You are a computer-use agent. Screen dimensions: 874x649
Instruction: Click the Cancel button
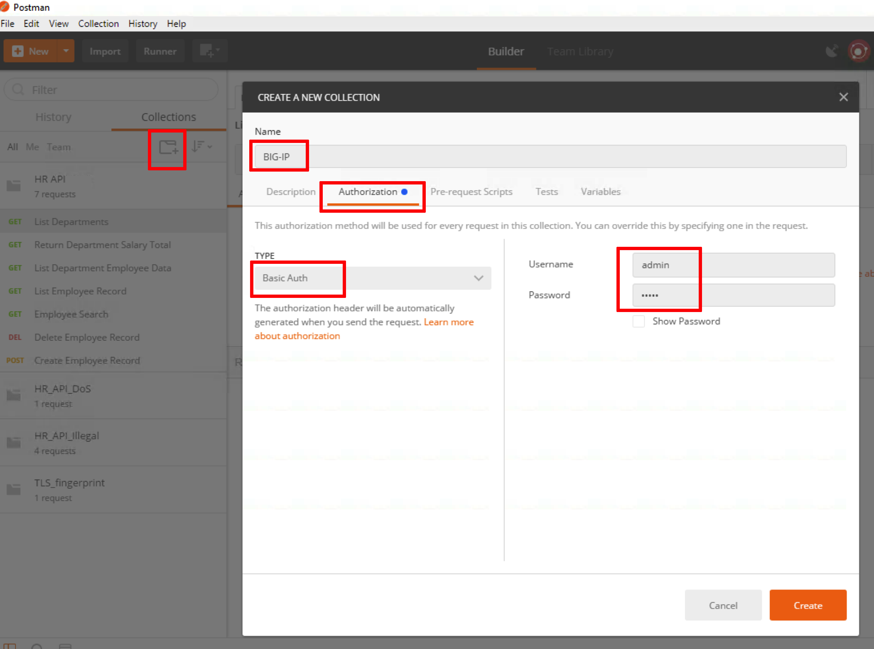pos(723,605)
